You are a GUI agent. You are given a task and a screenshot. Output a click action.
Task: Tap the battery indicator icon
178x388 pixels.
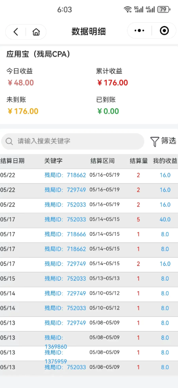coord(164,10)
